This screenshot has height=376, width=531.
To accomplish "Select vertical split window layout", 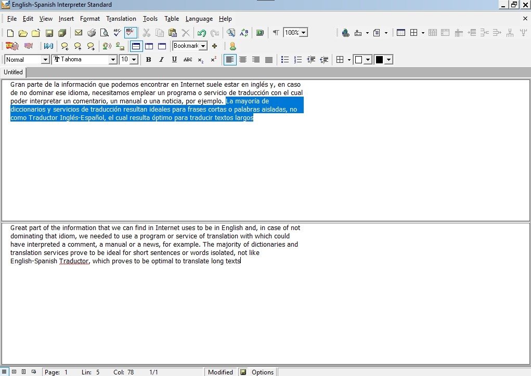I will 149,46.
